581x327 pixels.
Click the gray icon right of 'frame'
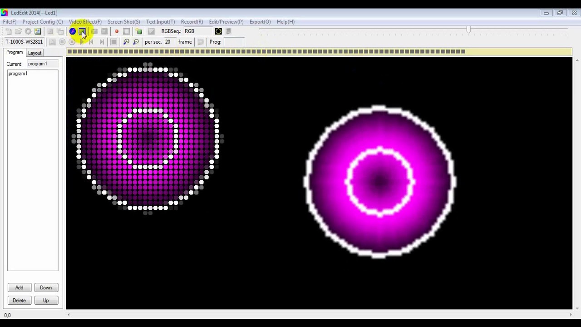(200, 42)
